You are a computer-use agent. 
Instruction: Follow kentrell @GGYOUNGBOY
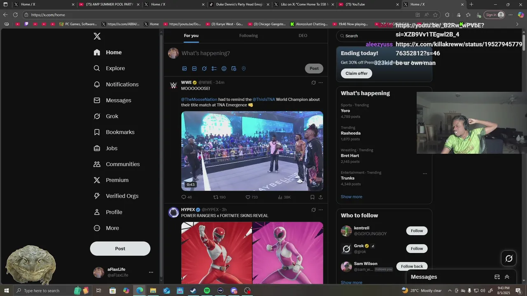click(x=417, y=231)
